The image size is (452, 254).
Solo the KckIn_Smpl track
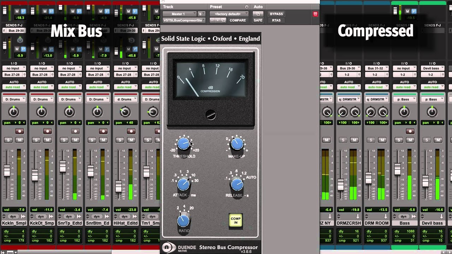pos(8,140)
